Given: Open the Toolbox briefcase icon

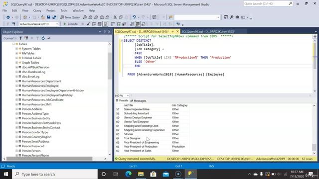Looking at the screenshot, I should click(237, 17).
